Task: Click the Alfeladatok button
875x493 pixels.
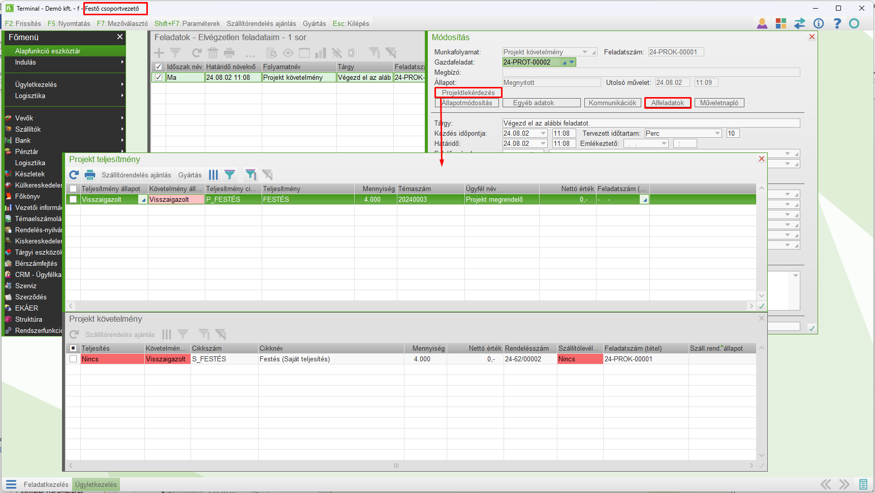Action: (668, 103)
